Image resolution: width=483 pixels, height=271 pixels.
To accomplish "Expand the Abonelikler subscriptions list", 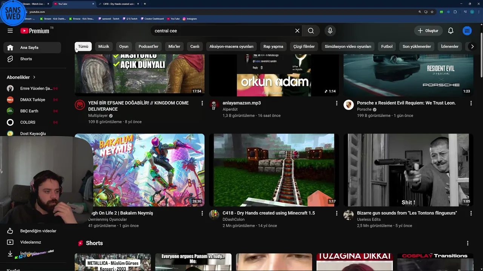I will (x=21, y=77).
